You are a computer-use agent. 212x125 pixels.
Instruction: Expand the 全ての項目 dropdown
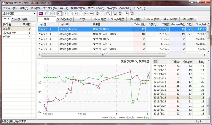coord(19,14)
